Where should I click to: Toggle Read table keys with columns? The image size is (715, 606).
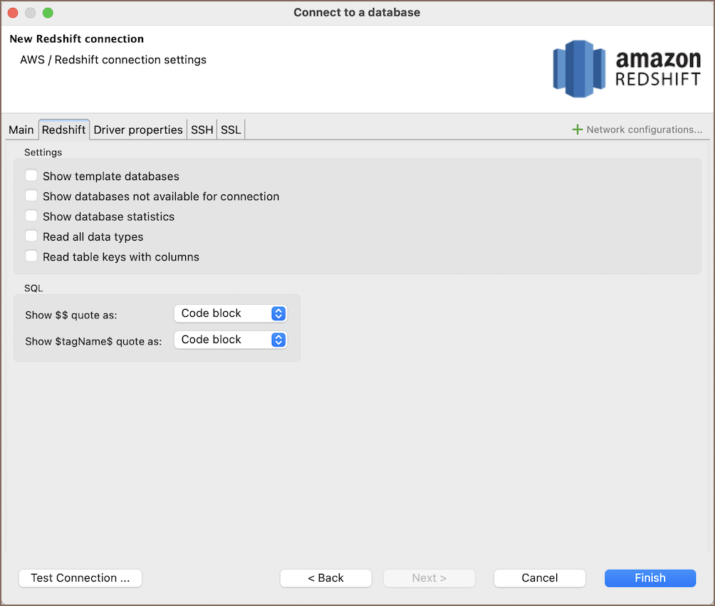pos(31,256)
